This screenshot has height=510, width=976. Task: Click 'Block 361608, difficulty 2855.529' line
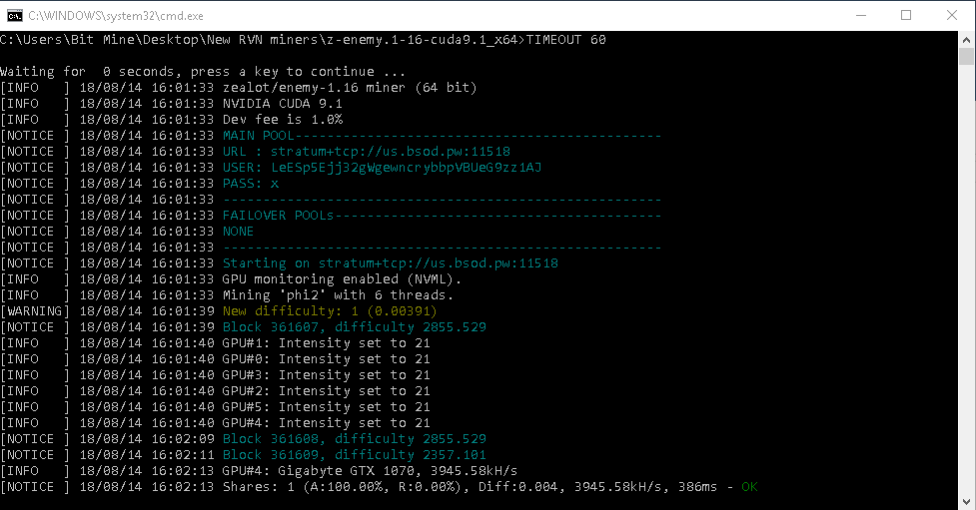pos(355,439)
